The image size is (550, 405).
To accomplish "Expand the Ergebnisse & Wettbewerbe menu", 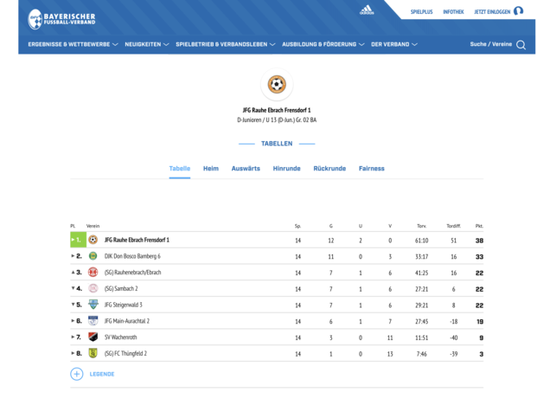I will coord(73,45).
